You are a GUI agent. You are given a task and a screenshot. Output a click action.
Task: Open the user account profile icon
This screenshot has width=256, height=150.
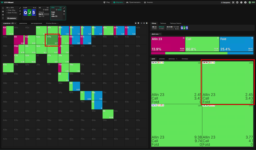[245, 3]
